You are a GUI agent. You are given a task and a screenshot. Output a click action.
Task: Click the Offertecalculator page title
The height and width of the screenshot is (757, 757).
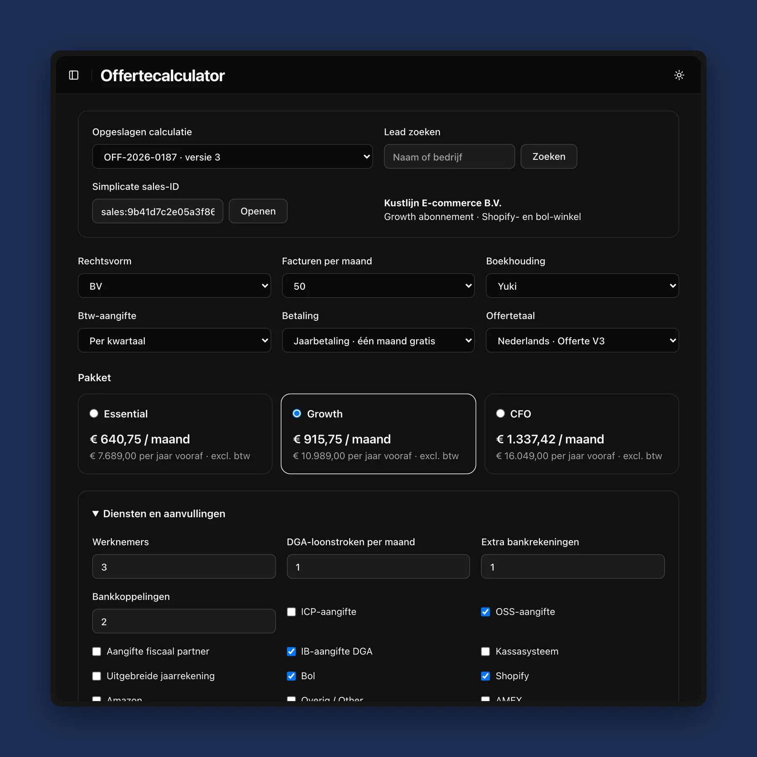click(x=163, y=76)
